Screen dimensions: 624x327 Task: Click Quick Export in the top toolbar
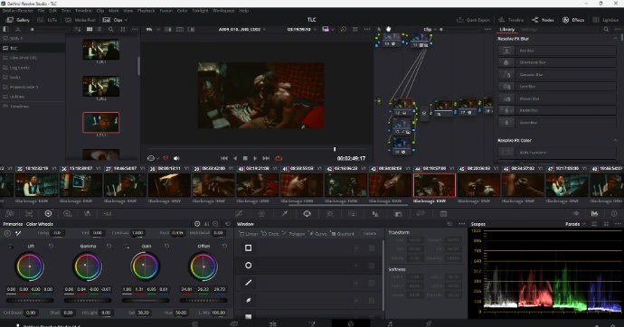coord(473,20)
